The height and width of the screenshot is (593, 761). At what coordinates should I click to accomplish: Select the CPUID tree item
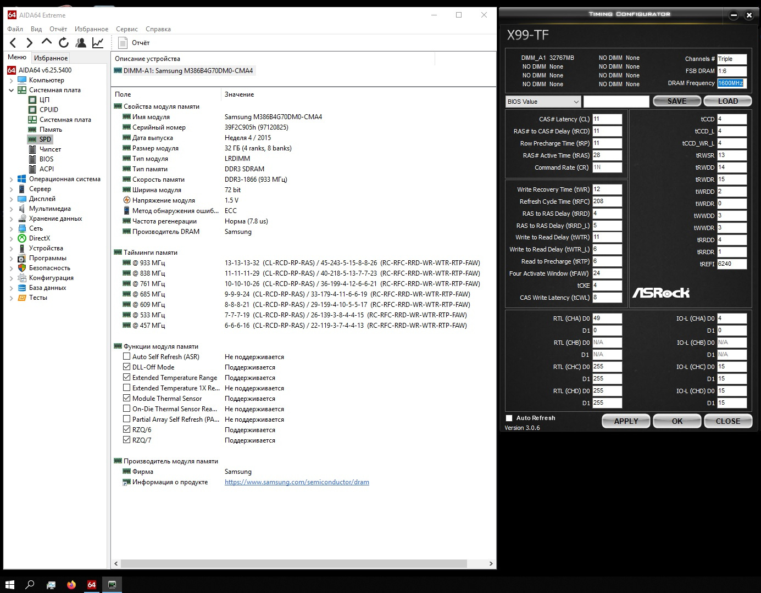coord(48,110)
